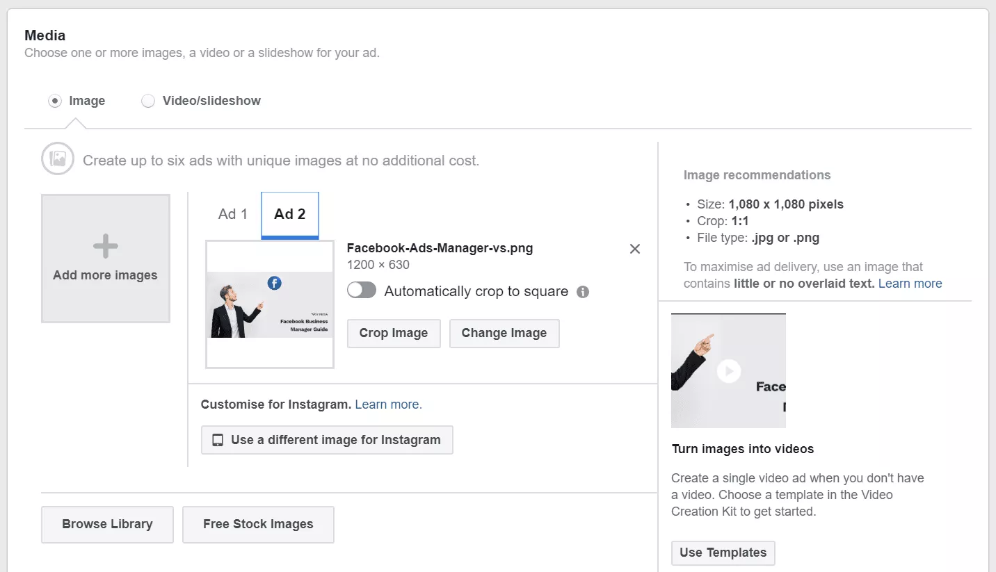The image size is (996, 572).
Task: Click the Use Templates button
Action: (x=723, y=553)
